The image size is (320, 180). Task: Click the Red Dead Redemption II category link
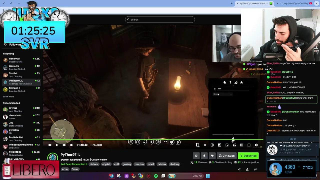tap(74, 164)
